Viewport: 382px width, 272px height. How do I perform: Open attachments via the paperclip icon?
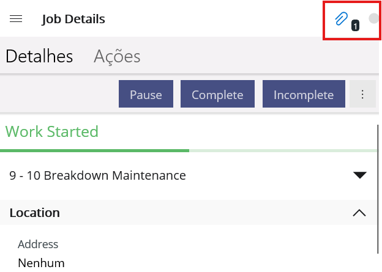pos(341,18)
